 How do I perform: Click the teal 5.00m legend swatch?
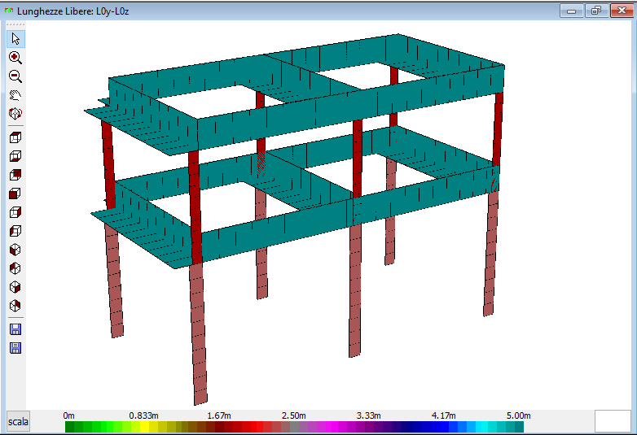coord(519,427)
